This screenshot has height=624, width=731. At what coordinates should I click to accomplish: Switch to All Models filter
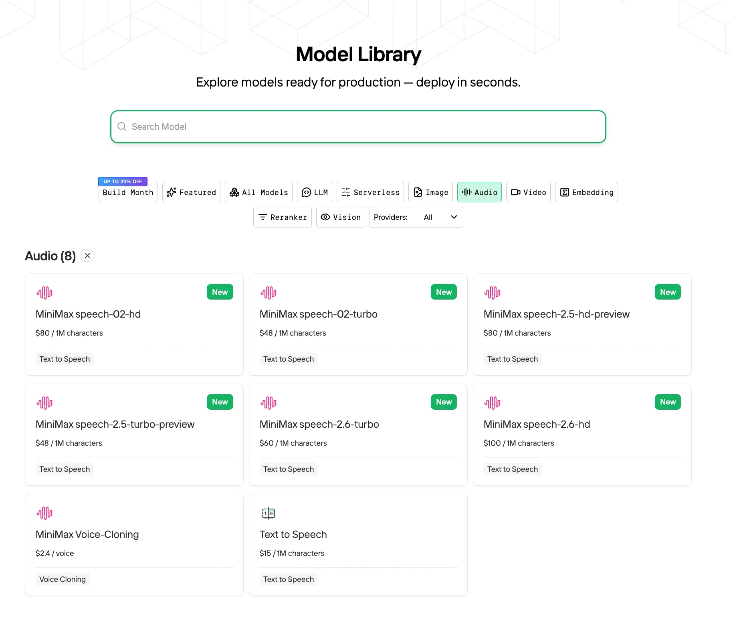tap(258, 192)
